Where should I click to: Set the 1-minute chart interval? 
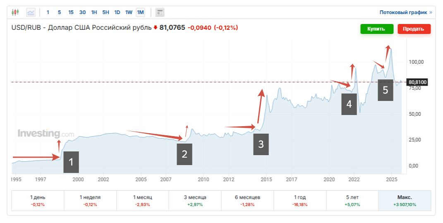[x=48, y=12]
